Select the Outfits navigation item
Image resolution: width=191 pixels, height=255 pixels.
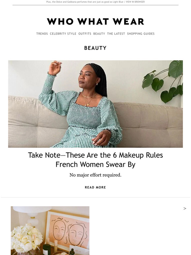tap(85, 34)
